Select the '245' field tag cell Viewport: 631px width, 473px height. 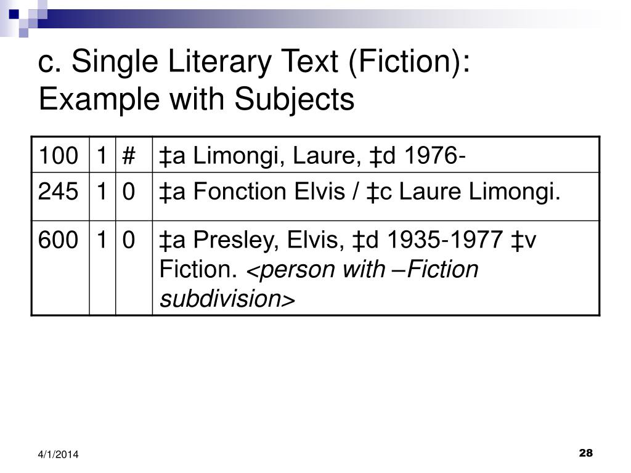60,196
